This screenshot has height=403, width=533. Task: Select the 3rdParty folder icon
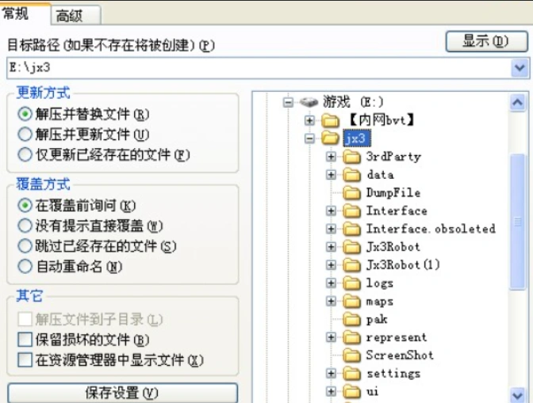[x=352, y=157]
